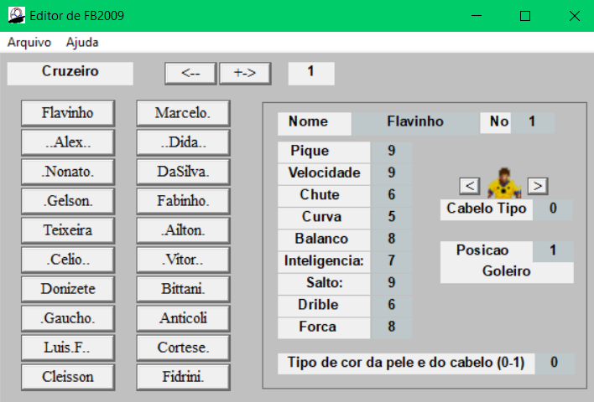This screenshot has width=594, height=402.
Task: Edit the Cruzeiro team name field
Action: (x=70, y=73)
